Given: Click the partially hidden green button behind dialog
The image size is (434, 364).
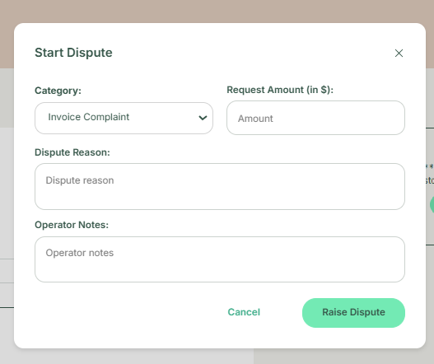Looking at the screenshot, I should (x=432, y=204).
